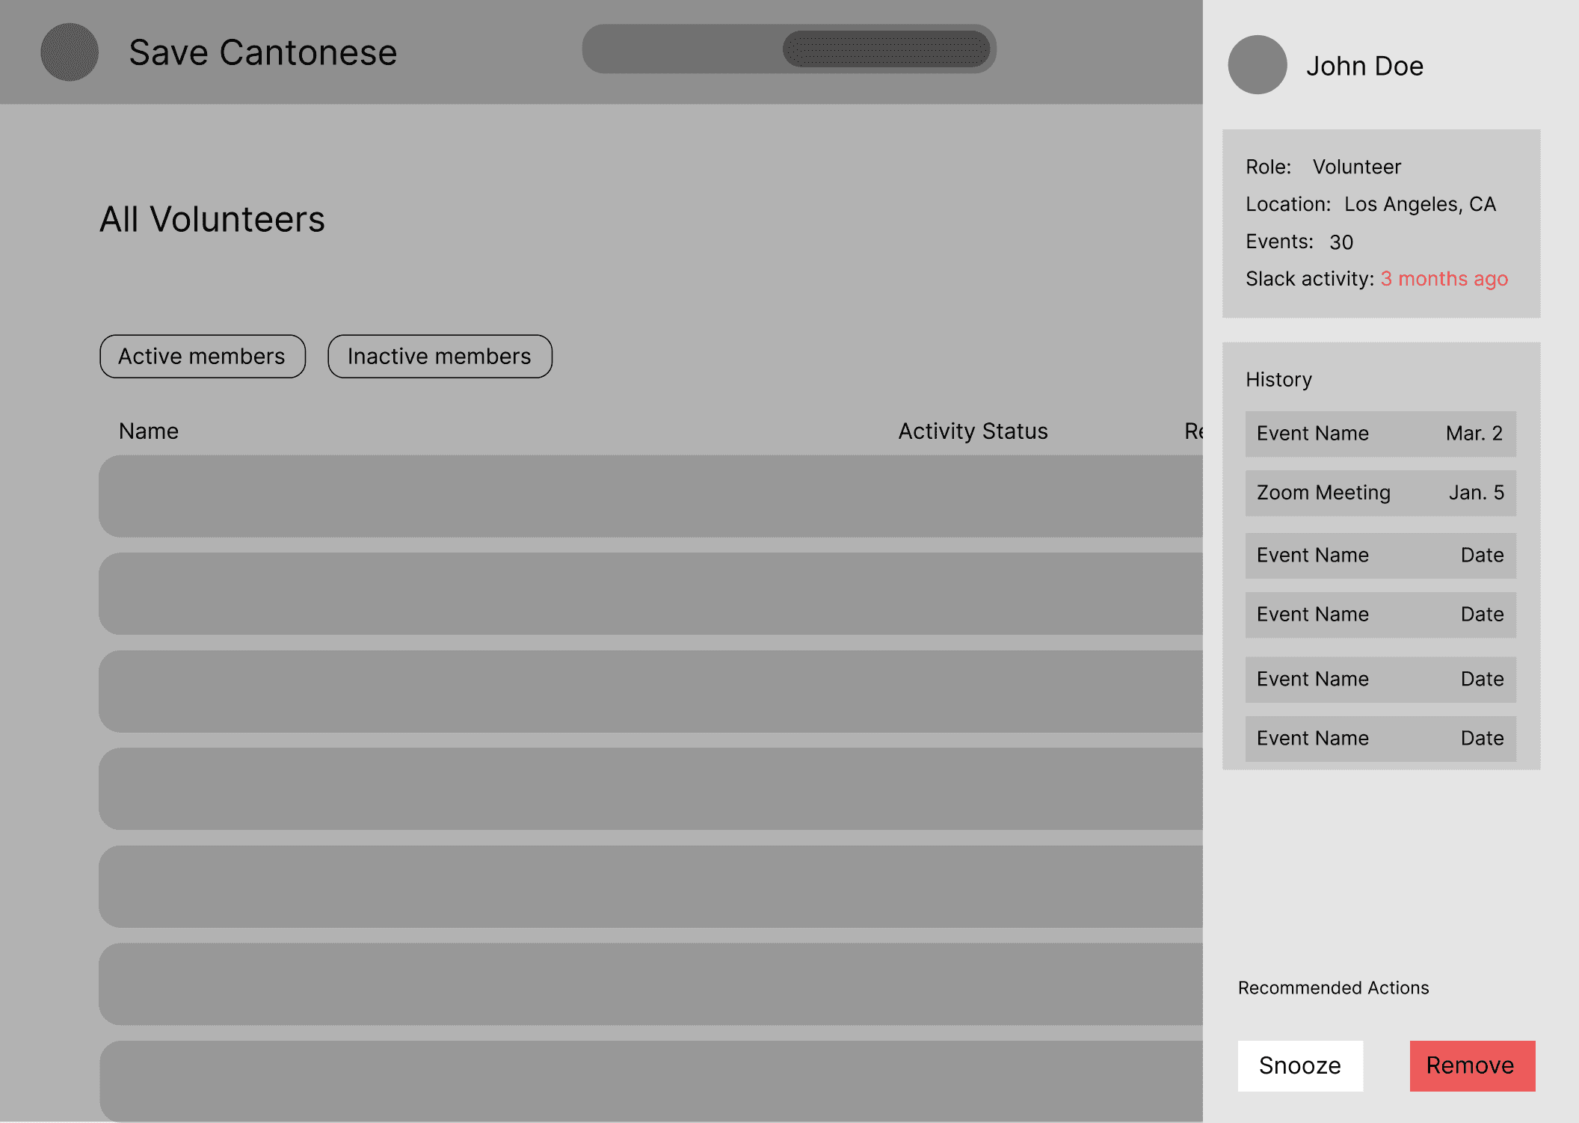
Task: Select the fourth volunteer row
Action: (x=650, y=789)
